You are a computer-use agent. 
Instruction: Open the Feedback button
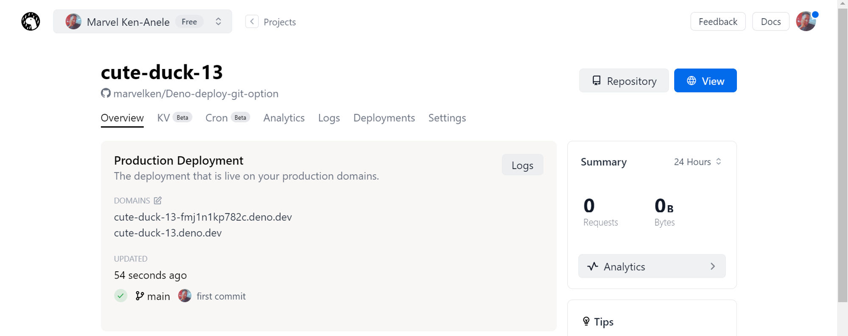[718, 22]
